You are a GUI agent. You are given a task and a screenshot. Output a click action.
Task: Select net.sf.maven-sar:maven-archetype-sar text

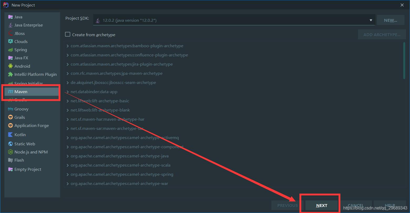pos(107,129)
